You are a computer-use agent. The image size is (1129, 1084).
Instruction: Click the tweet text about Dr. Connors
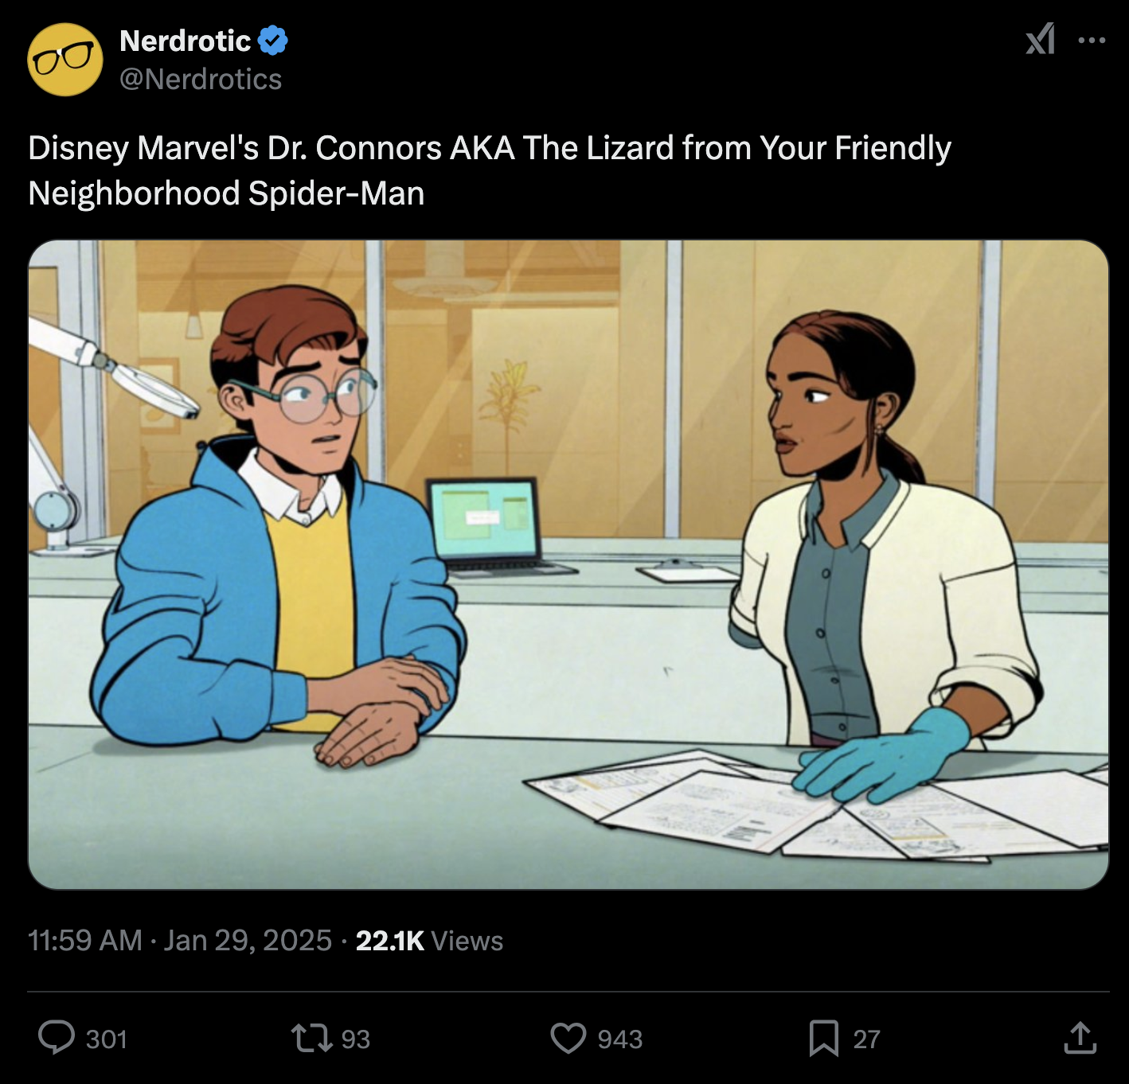pyautogui.click(x=490, y=170)
